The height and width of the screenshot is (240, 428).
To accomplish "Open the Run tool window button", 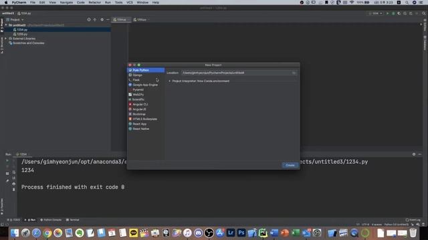I will click(x=31, y=220).
